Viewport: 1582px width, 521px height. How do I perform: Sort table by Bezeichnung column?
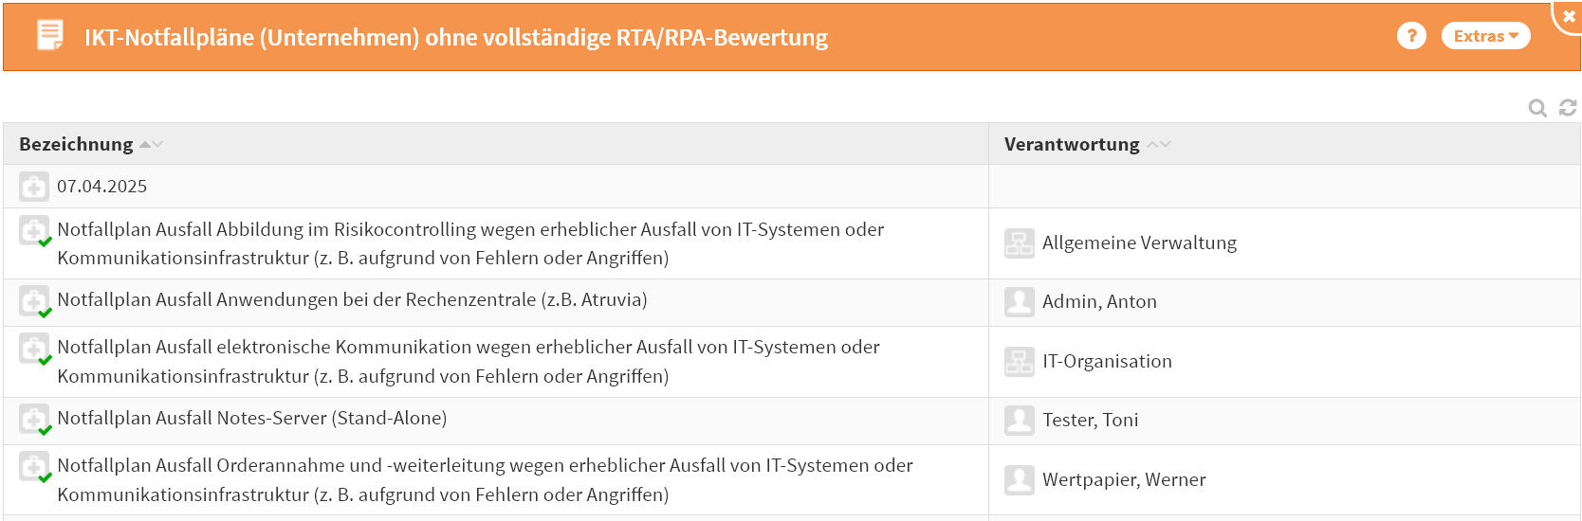[x=77, y=144]
